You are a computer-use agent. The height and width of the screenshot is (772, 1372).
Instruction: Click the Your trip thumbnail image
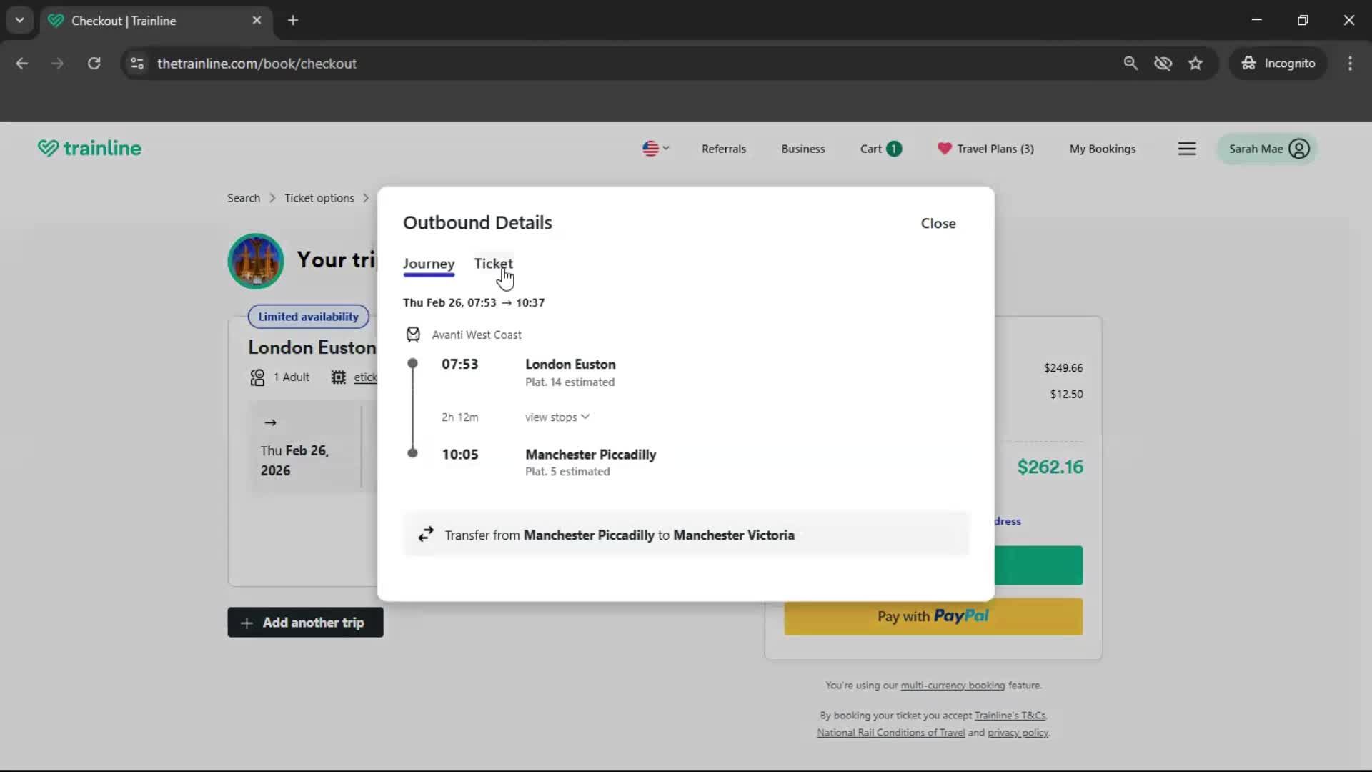click(255, 261)
